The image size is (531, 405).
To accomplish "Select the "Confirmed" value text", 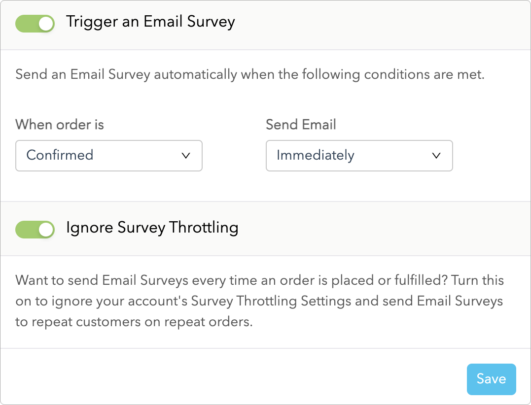I will [x=60, y=155].
